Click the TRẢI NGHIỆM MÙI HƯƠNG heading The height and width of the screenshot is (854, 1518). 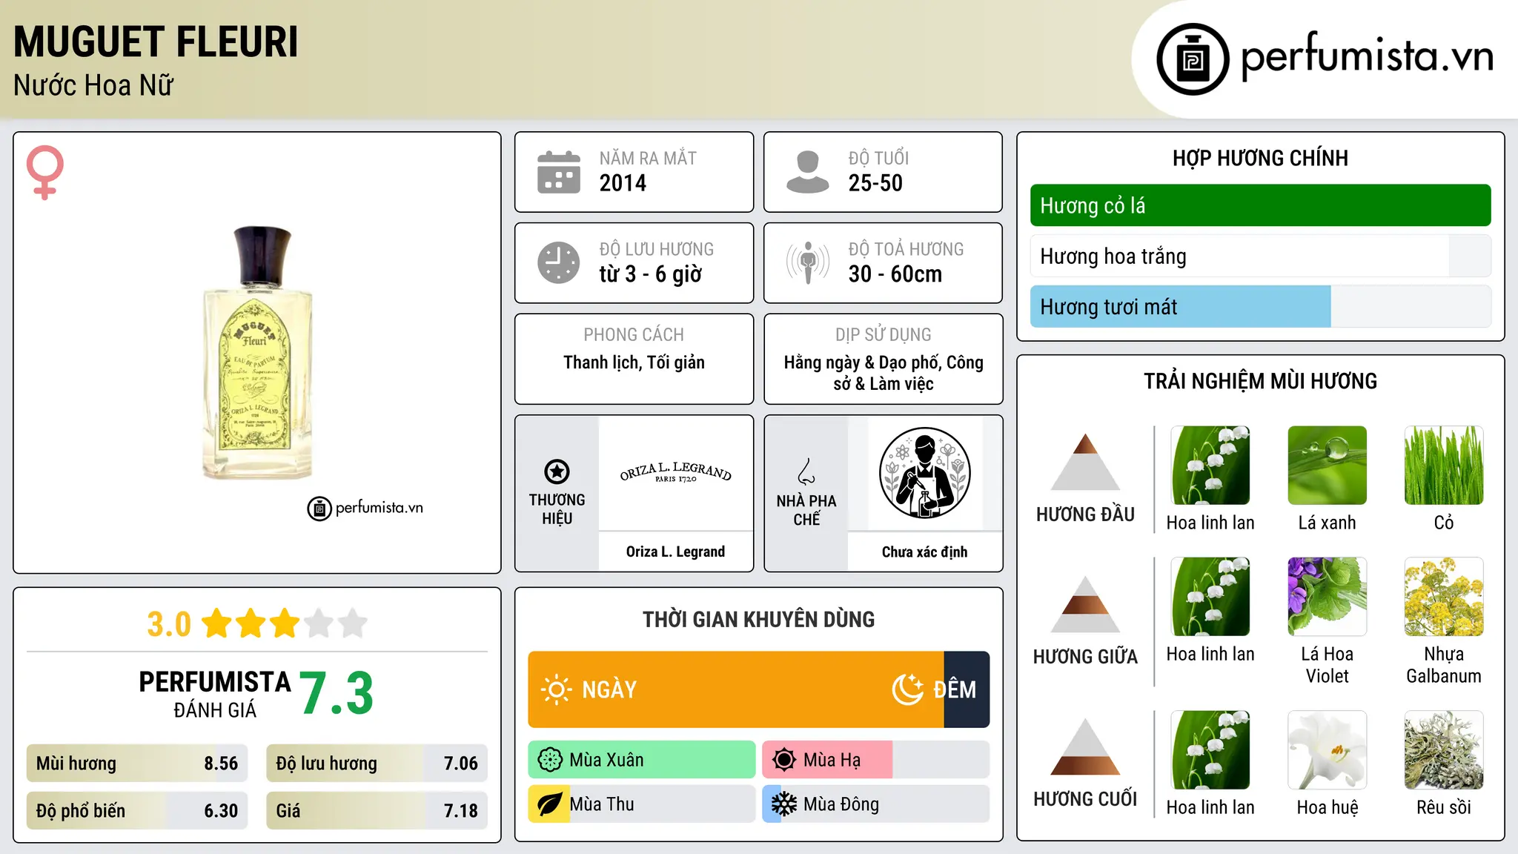(1260, 381)
